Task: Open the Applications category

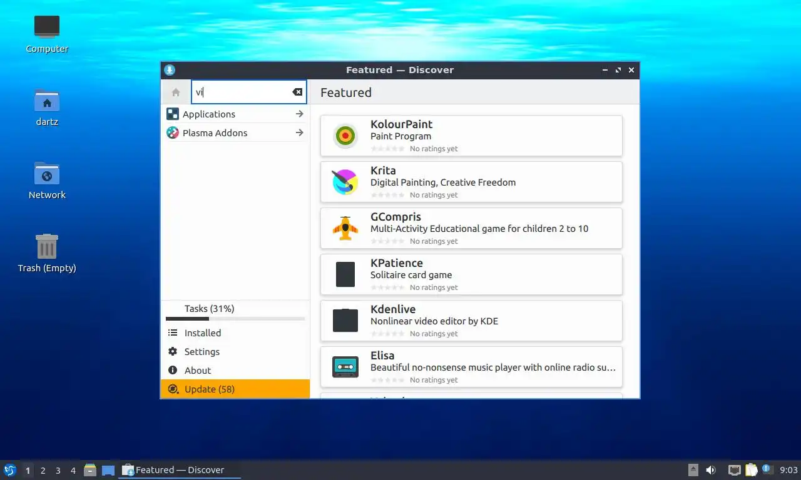Action: pos(235,114)
